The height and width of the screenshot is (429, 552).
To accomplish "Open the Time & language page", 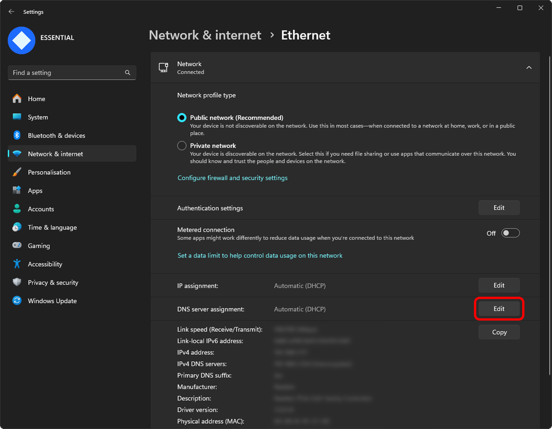I will coord(52,228).
